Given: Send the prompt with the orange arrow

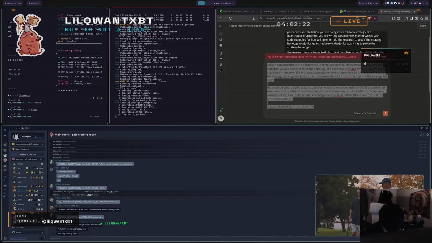Looking at the screenshot, I should click(x=385, y=113).
